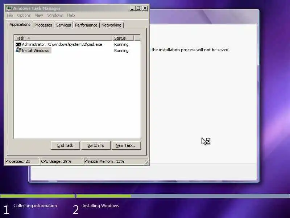Sort by the Status column header
The width and height of the screenshot is (290, 218).
click(x=123, y=38)
